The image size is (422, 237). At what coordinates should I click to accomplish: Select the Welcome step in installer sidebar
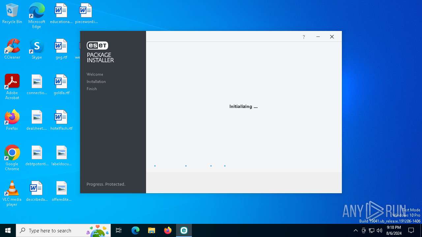pyautogui.click(x=95, y=74)
